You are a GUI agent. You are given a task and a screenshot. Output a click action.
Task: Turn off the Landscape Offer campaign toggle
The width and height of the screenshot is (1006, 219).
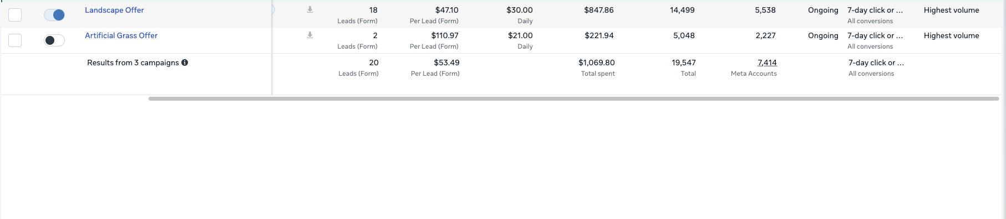tap(54, 15)
